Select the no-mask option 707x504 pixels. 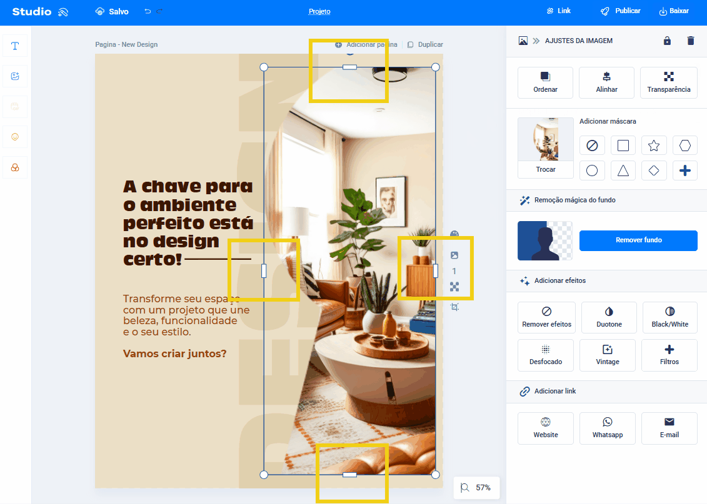click(x=592, y=146)
